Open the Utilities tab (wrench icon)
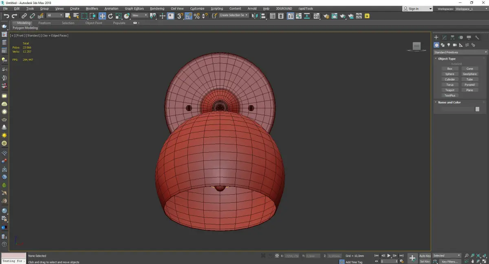This screenshot has height=264, width=489. click(476, 38)
